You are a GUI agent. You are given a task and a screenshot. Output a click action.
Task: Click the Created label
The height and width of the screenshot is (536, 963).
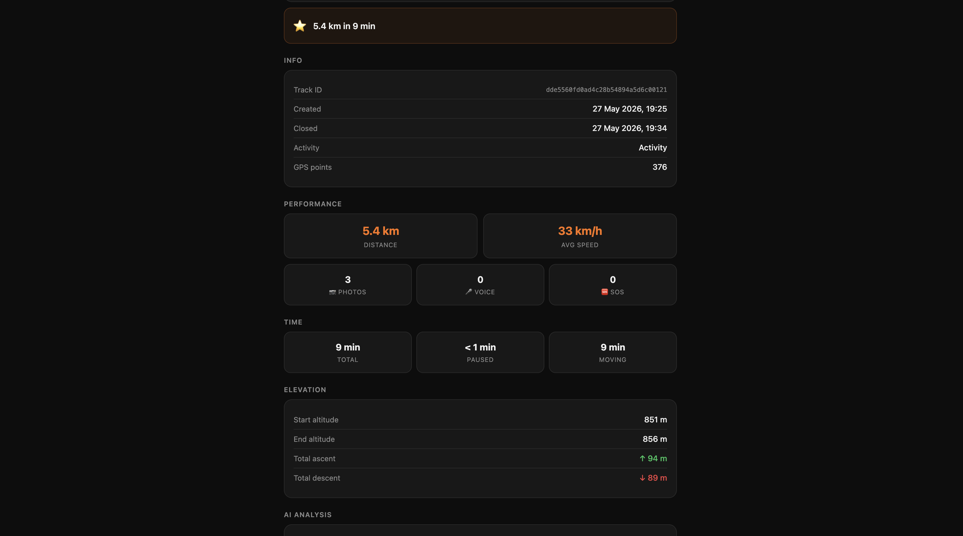307,109
